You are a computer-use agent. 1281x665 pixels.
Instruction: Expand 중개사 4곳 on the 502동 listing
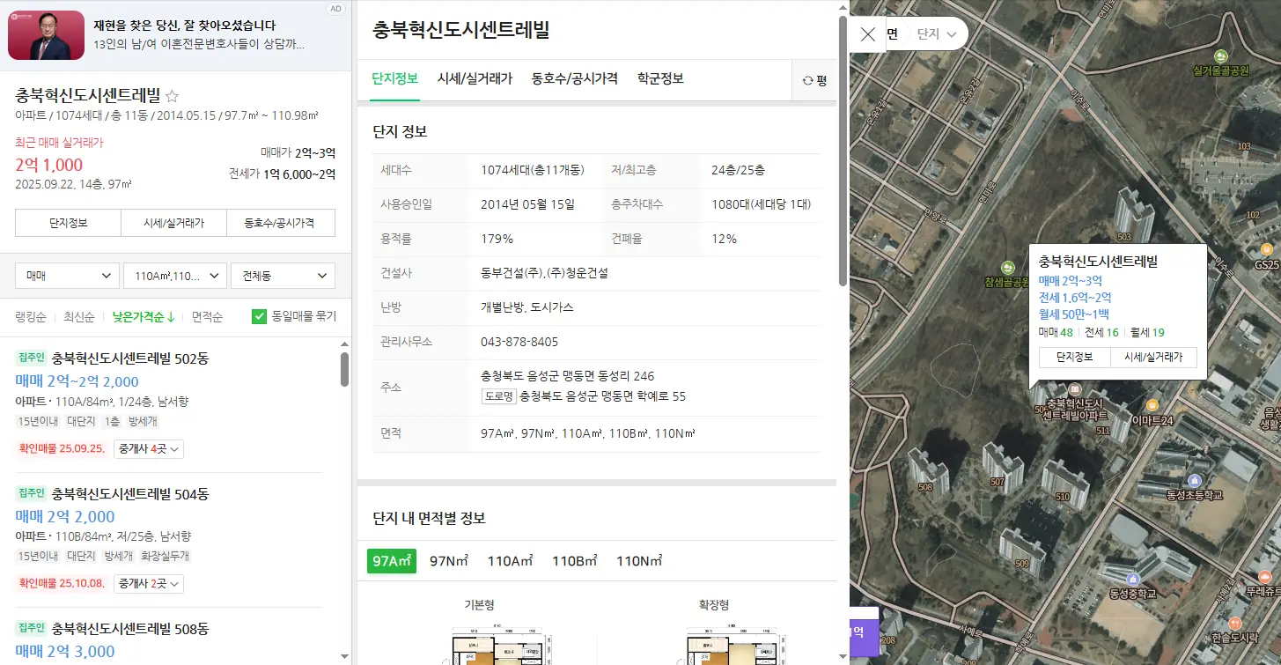[x=149, y=449]
